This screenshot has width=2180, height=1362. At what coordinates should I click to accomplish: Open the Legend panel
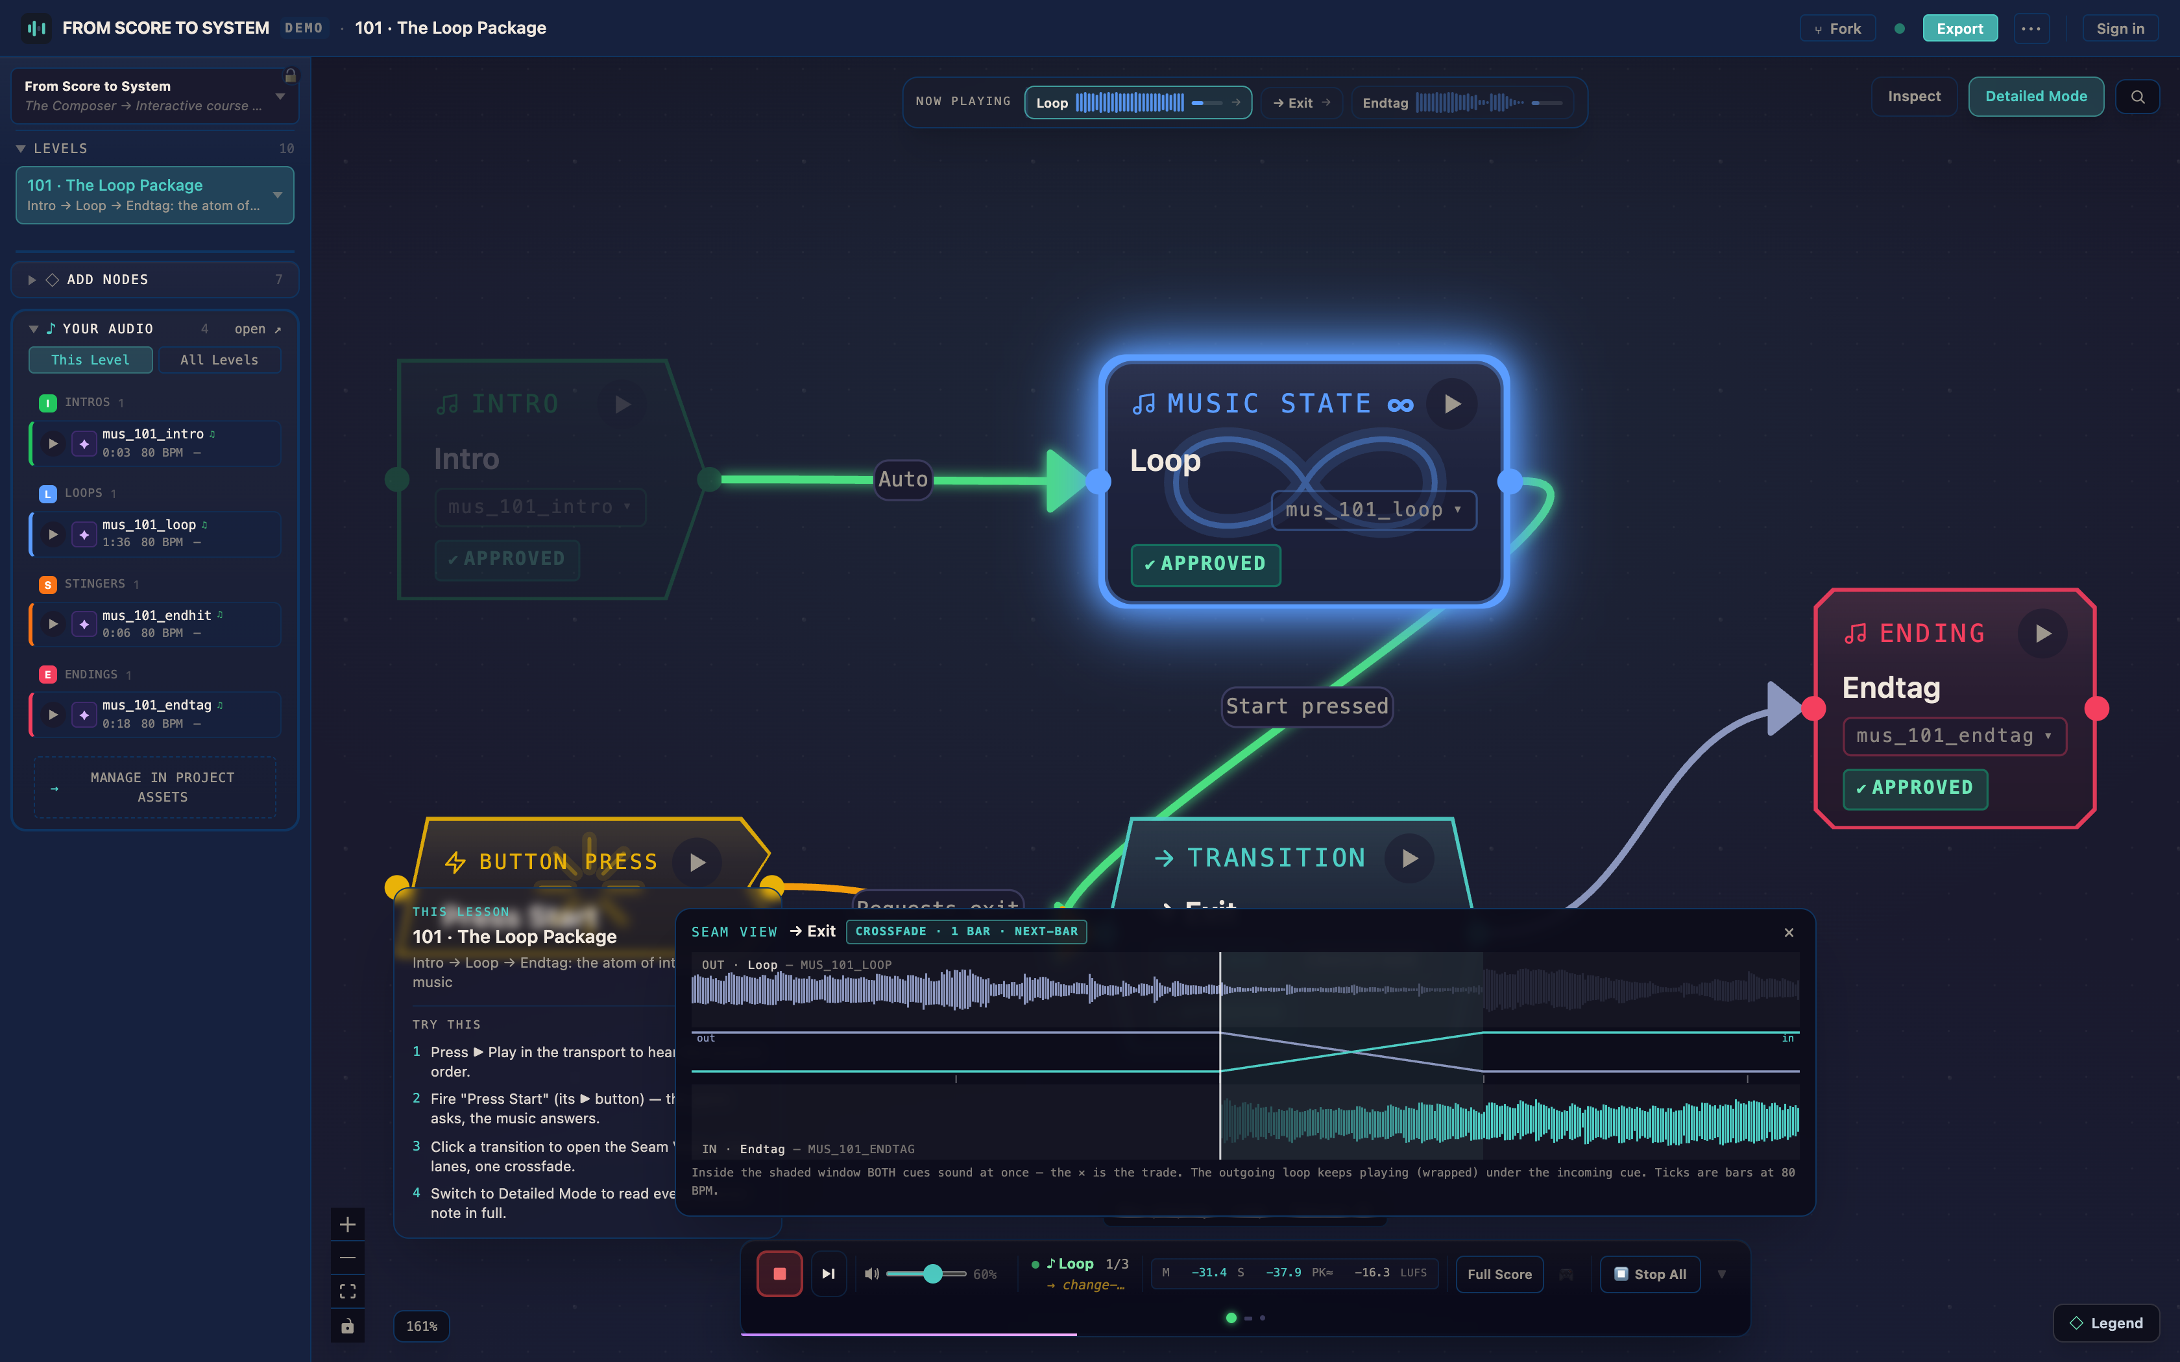tap(2106, 1322)
